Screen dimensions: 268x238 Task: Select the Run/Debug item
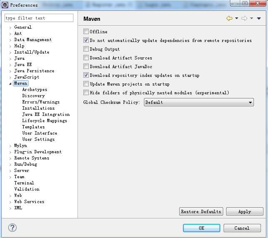26,164
